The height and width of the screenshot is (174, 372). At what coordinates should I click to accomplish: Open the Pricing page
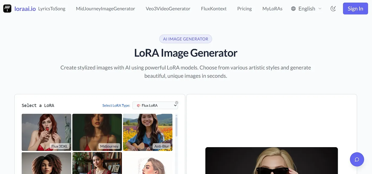[244, 9]
